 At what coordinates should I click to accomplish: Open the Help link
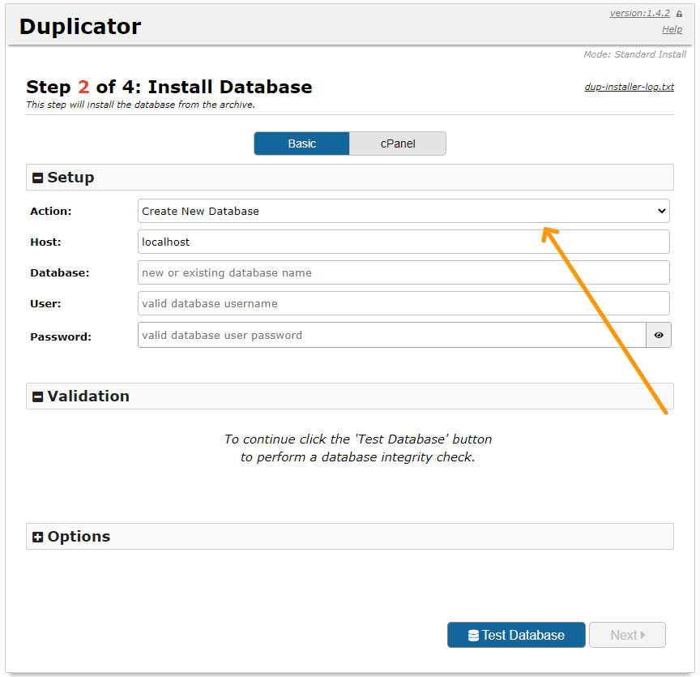coord(672,29)
